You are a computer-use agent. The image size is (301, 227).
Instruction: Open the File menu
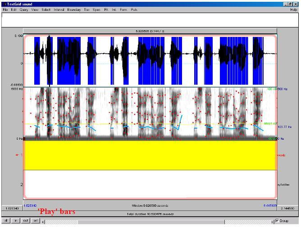[5, 9]
